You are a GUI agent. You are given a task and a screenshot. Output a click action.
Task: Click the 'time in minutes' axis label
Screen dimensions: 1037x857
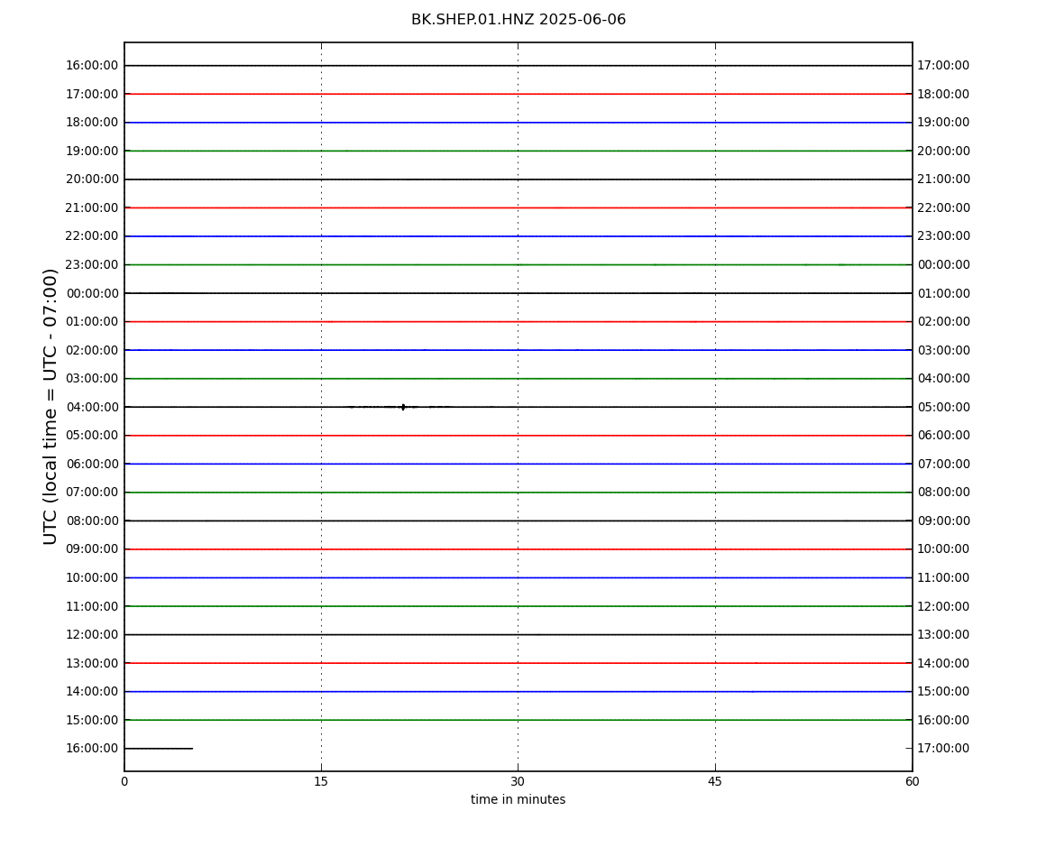coord(518,799)
